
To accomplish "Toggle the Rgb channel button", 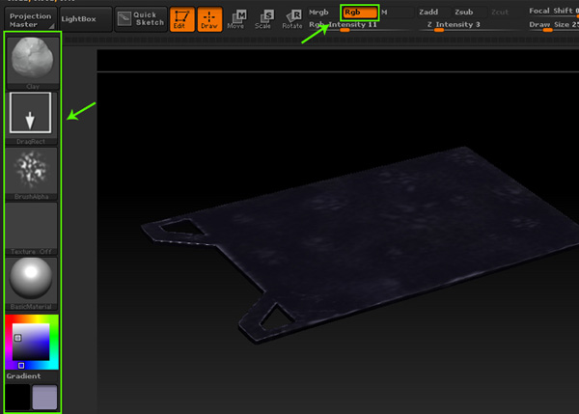I will [359, 12].
